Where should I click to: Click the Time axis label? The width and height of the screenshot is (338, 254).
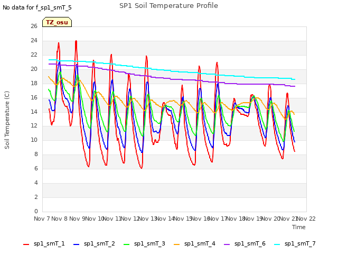coord(299,227)
